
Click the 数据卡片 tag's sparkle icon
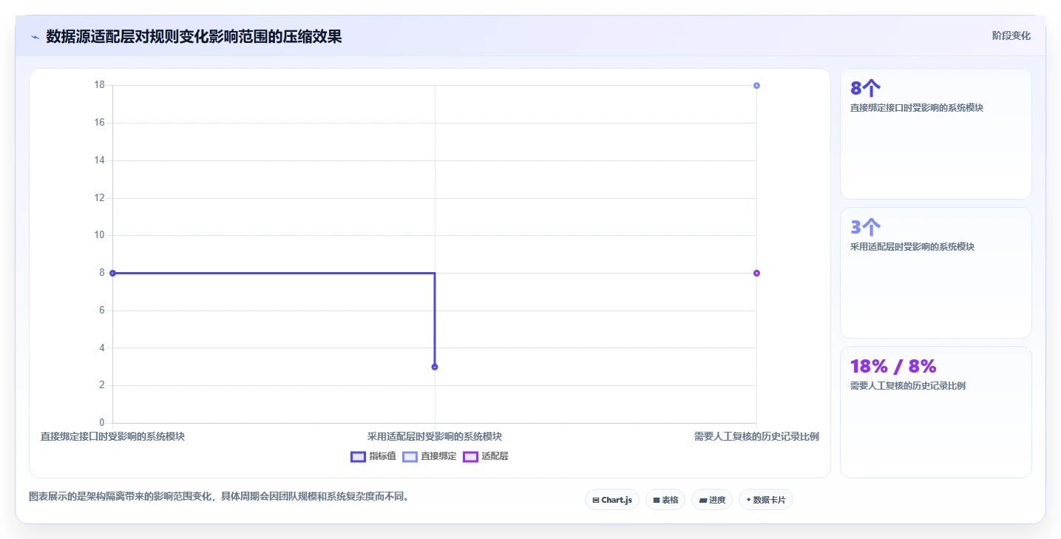pyautogui.click(x=748, y=501)
